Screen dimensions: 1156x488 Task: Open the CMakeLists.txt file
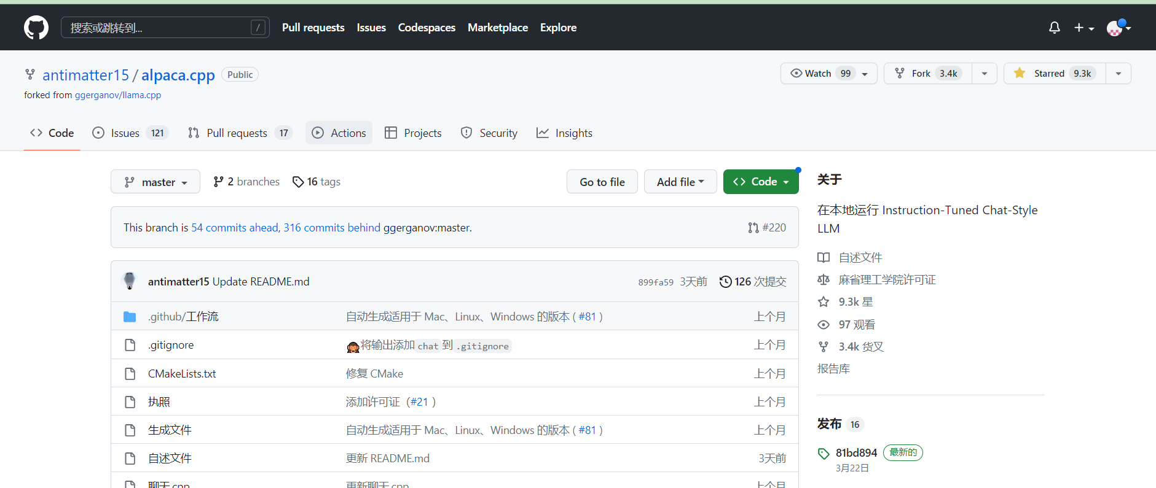point(182,374)
